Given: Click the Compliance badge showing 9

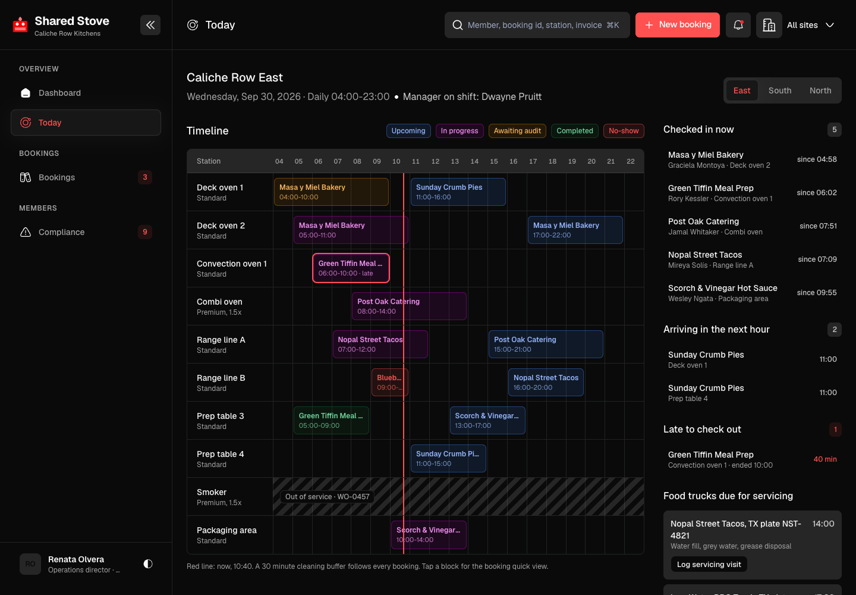Looking at the screenshot, I should click(145, 232).
